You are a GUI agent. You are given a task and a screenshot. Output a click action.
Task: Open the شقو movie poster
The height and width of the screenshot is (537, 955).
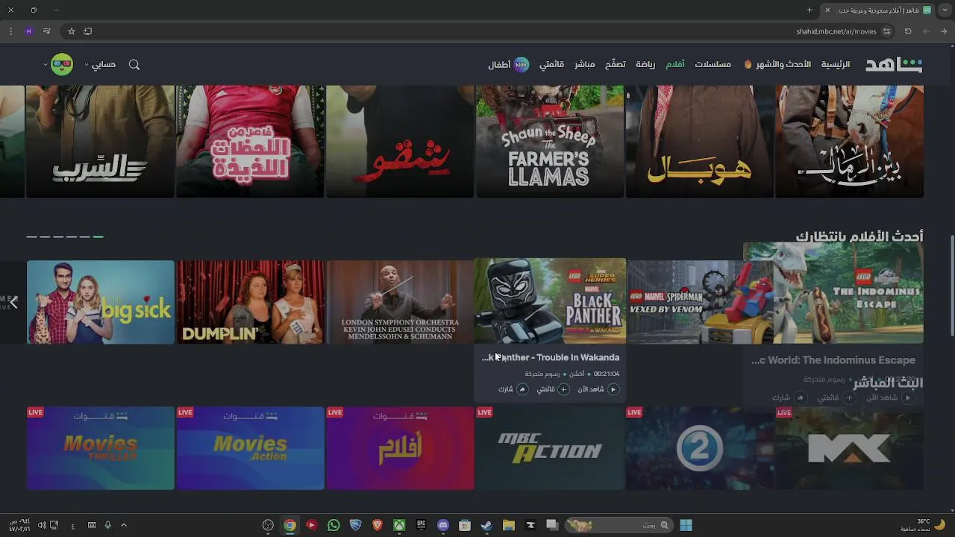point(400,141)
